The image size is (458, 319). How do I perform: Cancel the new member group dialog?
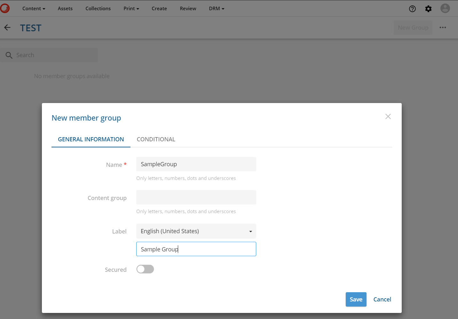tap(382, 300)
